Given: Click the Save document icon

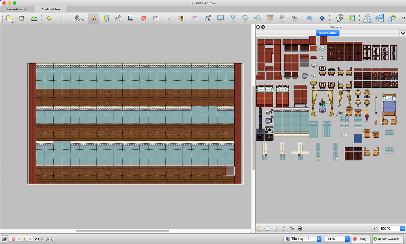Looking at the screenshot, I should pyautogui.click(x=34, y=18).
